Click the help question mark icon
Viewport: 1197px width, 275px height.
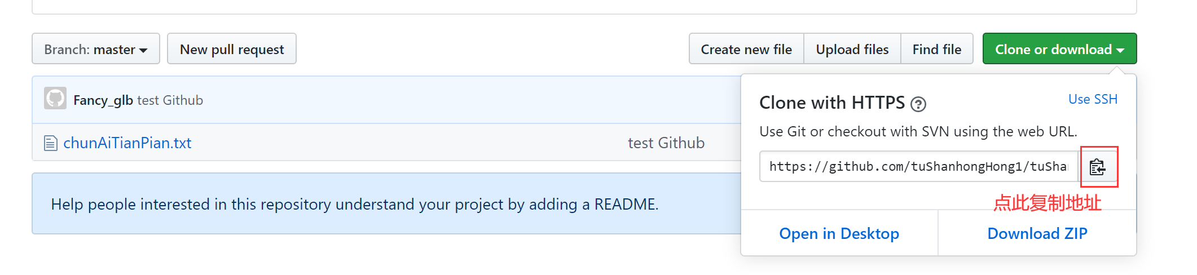(x=918, y=104)
